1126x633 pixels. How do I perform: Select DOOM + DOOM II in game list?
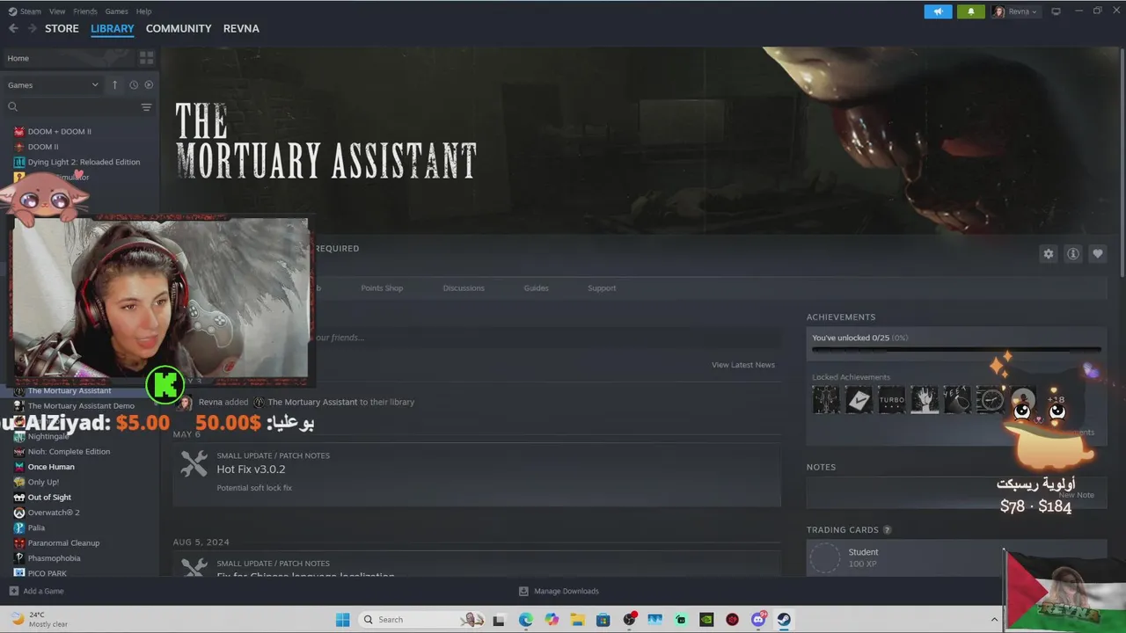pos(60,132)
